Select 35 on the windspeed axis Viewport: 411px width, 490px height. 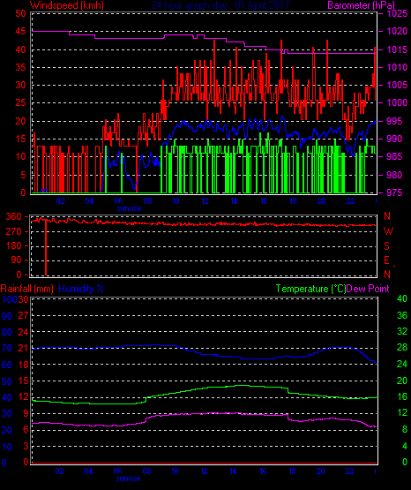tap(20, 67)
